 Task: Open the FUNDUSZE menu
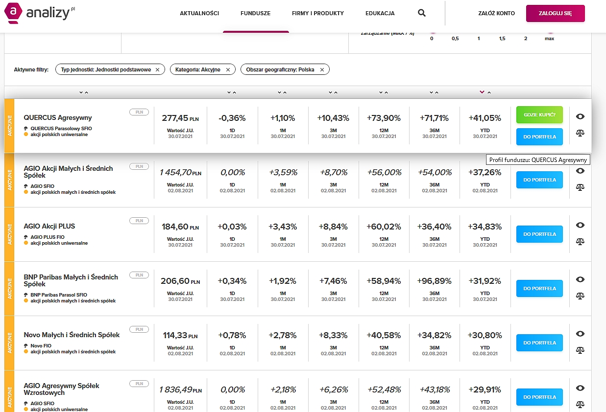point(255,13)
